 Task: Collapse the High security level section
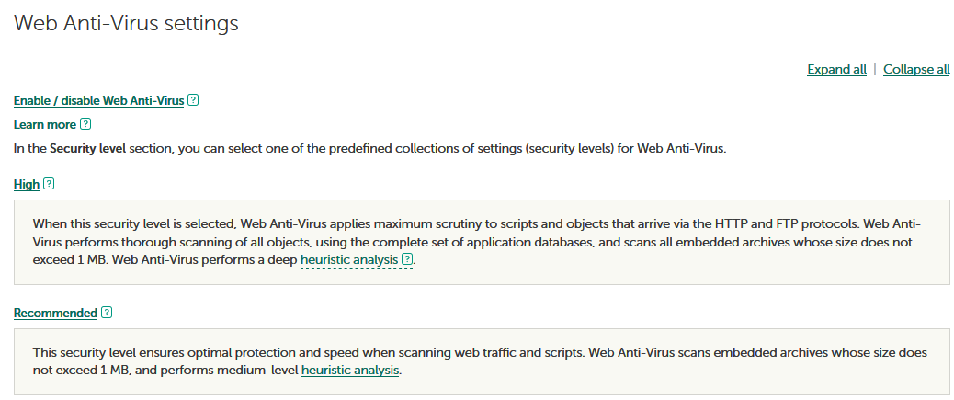[x=27, y=184]
